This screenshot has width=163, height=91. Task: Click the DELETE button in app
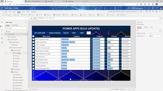point(66,33)
